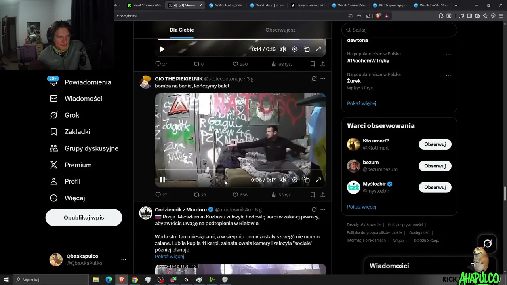Enter fullscreen on GIO video
This screenshot has width=507, height=285.
point(318,180)
